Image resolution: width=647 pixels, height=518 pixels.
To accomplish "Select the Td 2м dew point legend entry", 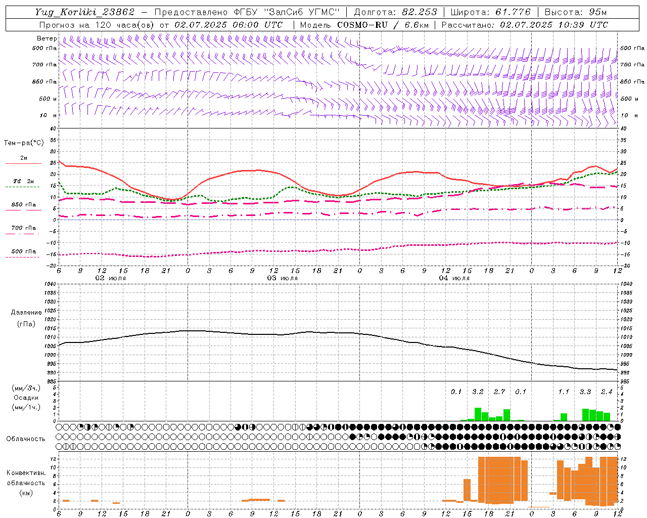I will pos(24,181).
